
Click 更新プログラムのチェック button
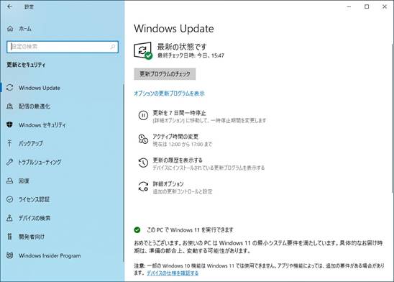165,74
